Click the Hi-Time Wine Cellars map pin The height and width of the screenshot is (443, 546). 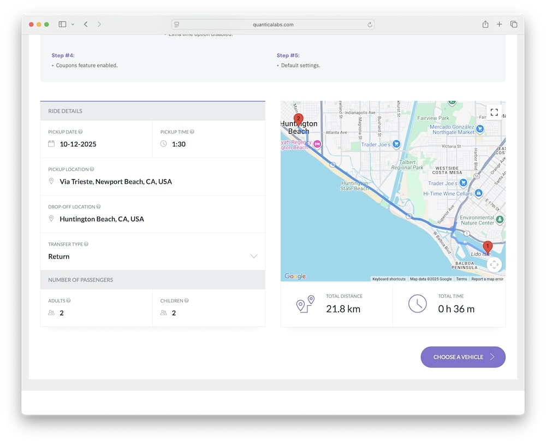tap(478, 193)
